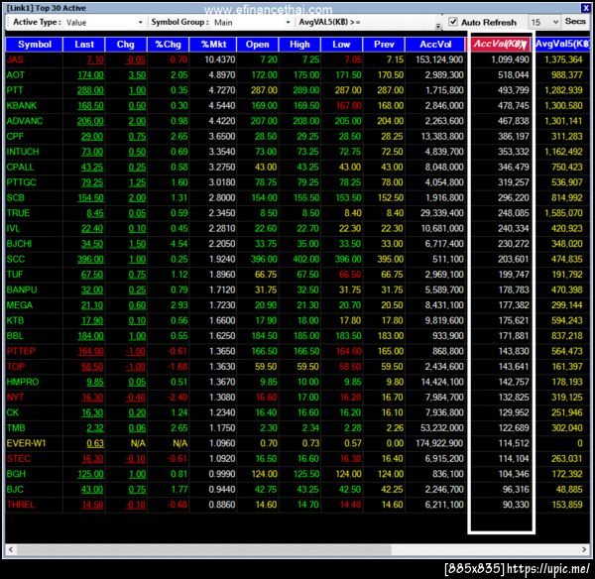Select the BJC symbol
The width and height of the screenshot is (595, 579).
15,489
